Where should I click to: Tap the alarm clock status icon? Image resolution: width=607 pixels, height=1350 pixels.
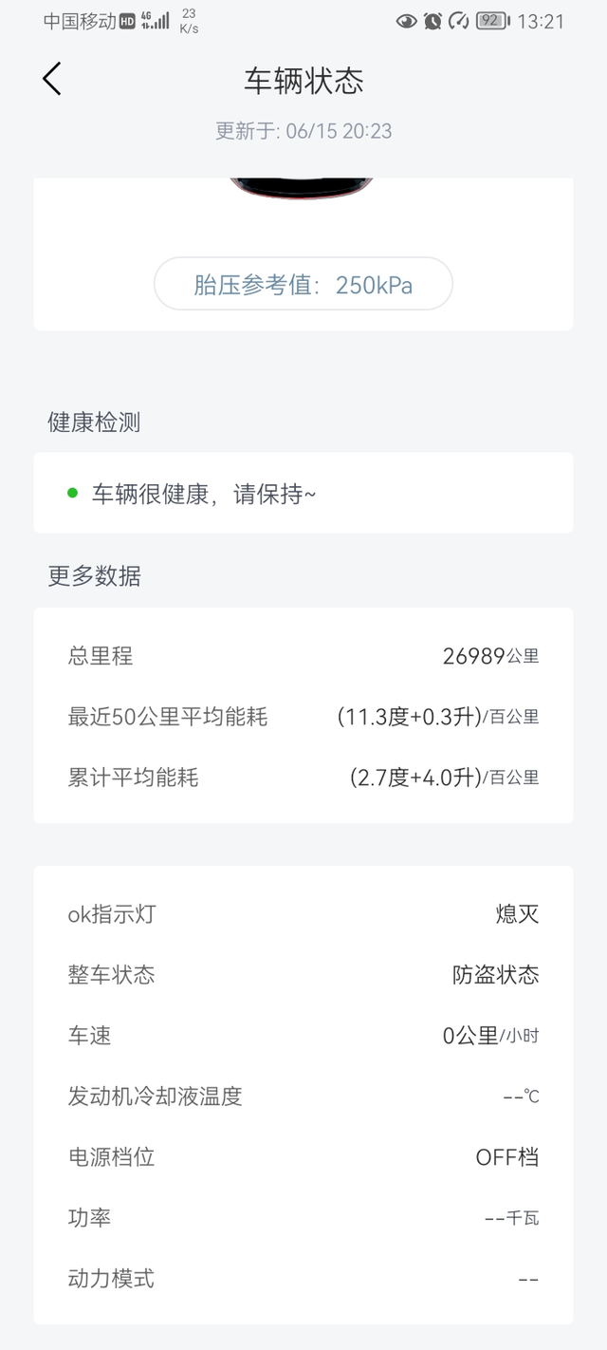432,21
